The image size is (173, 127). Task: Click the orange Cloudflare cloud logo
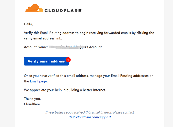point(34,8)
